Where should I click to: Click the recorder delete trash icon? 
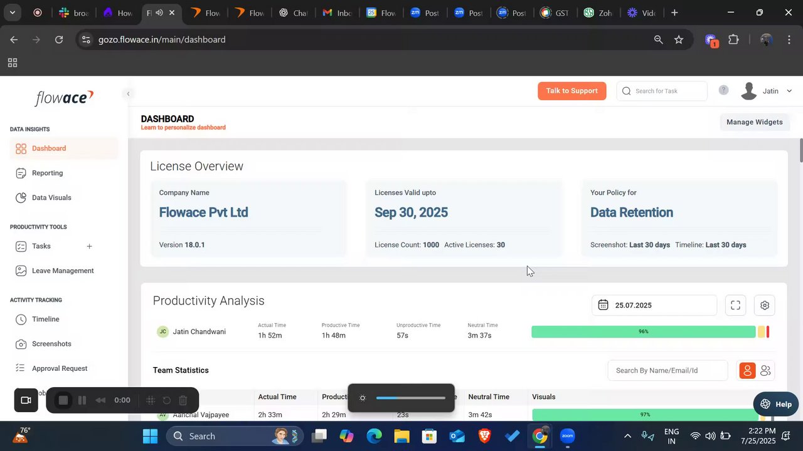point(183,400)
